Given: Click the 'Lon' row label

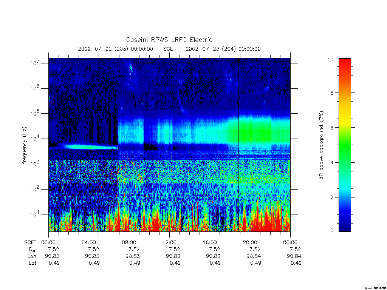Looking at the screenshot, I should [x=32, y=256].
